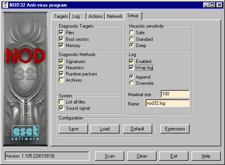This screenshot has width=225, height=165.
Task: Toggle the Wrap log checkbox
Action: pyautogui.click(x=131, y=67)
